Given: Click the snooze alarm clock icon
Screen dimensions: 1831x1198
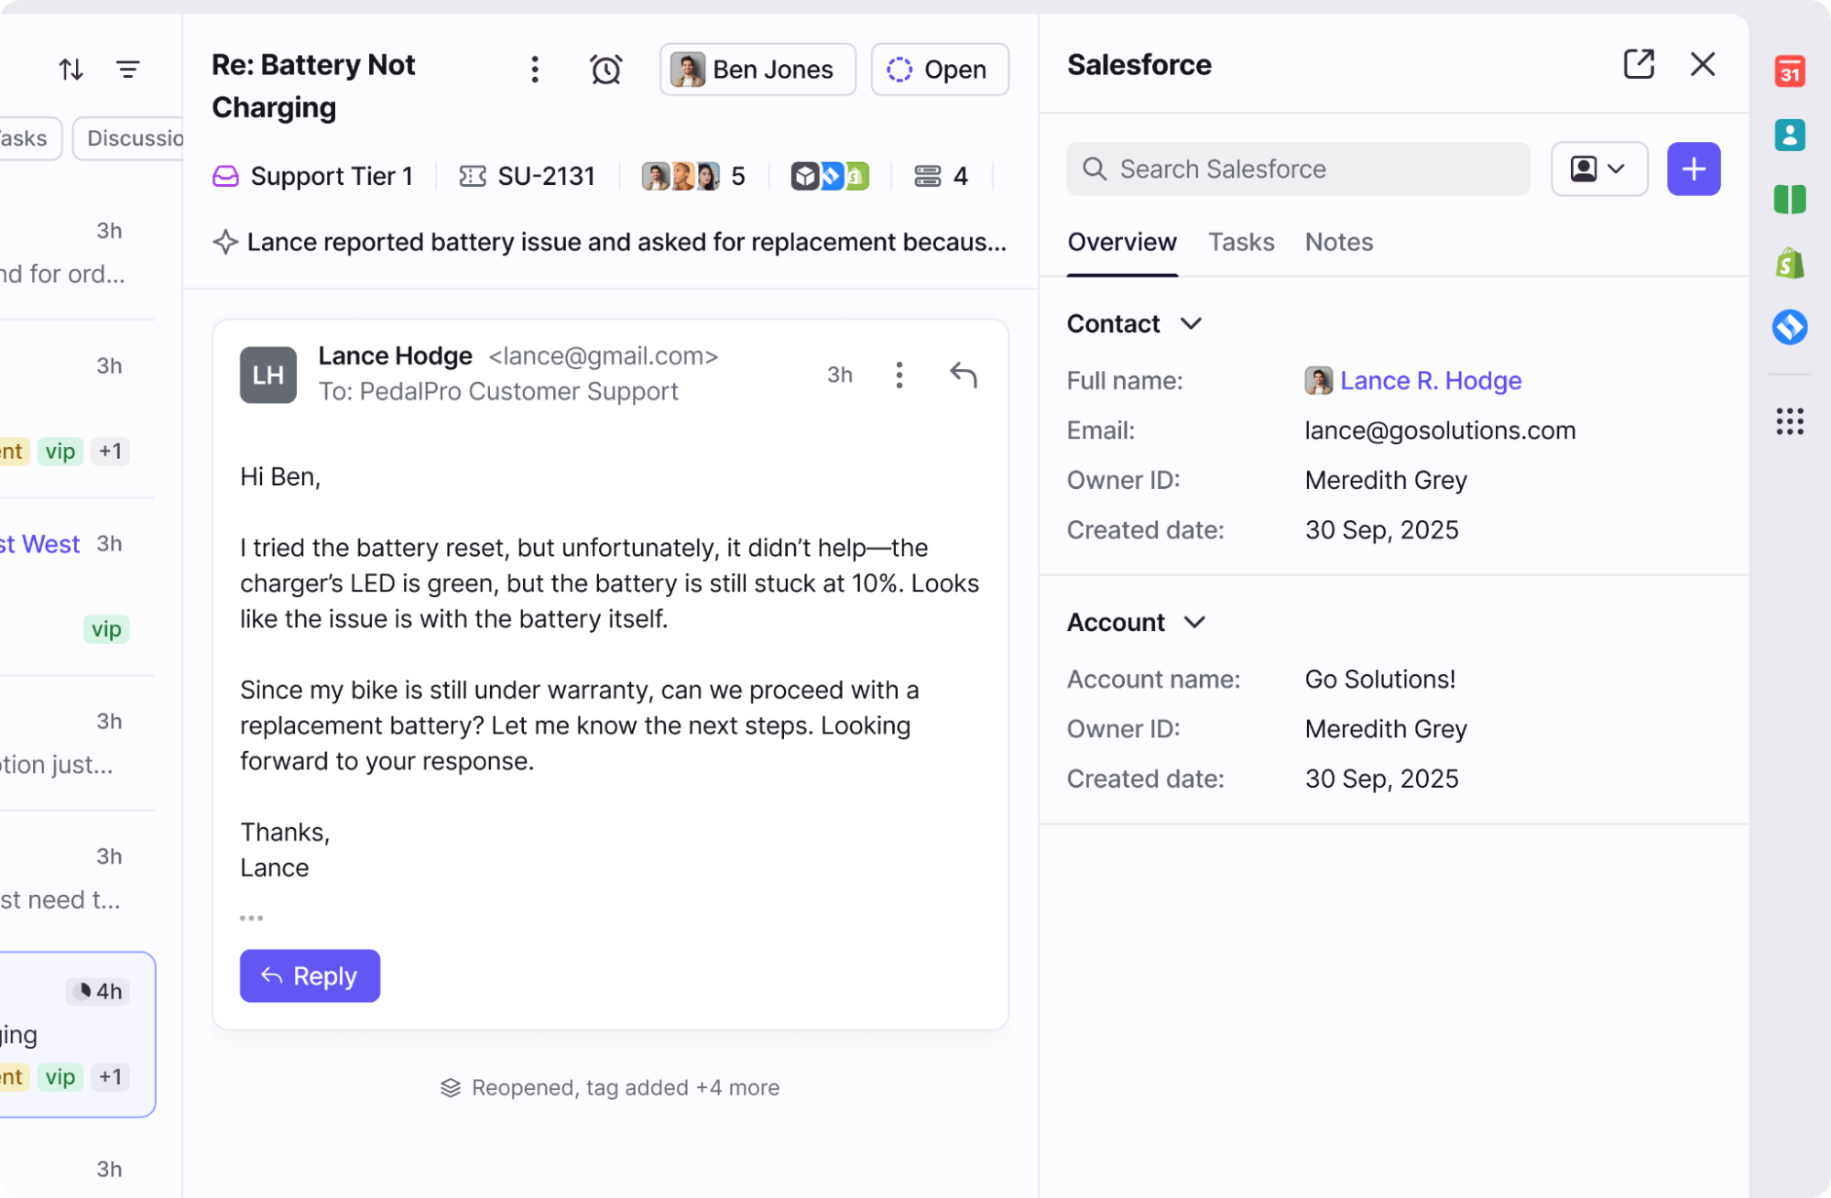Looking at the screenshot, I should [605, 70].
